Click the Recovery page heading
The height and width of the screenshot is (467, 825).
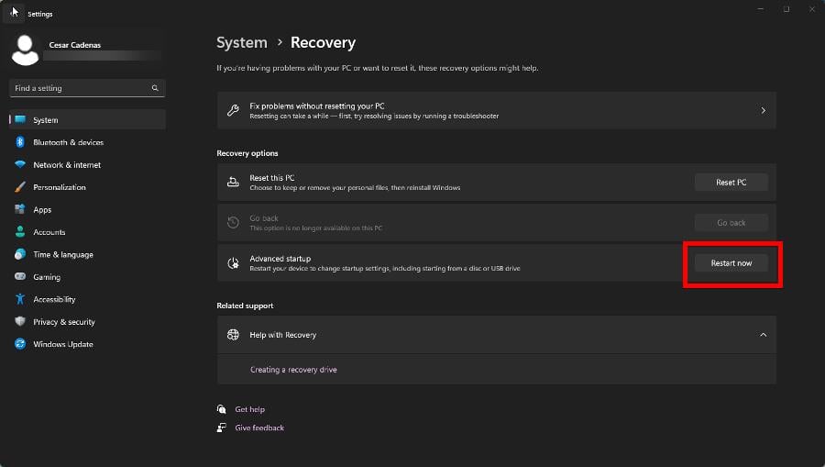tap(323, 42)
